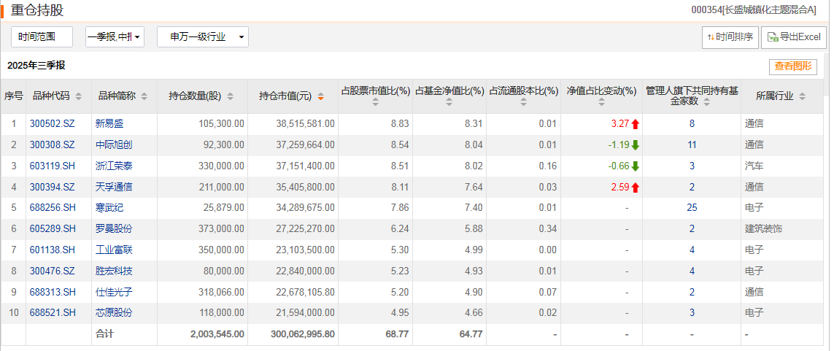Open the 申万一级行业 industry dropdown
The height and width of the screenshot is (351, 834).
click(203, 36)
